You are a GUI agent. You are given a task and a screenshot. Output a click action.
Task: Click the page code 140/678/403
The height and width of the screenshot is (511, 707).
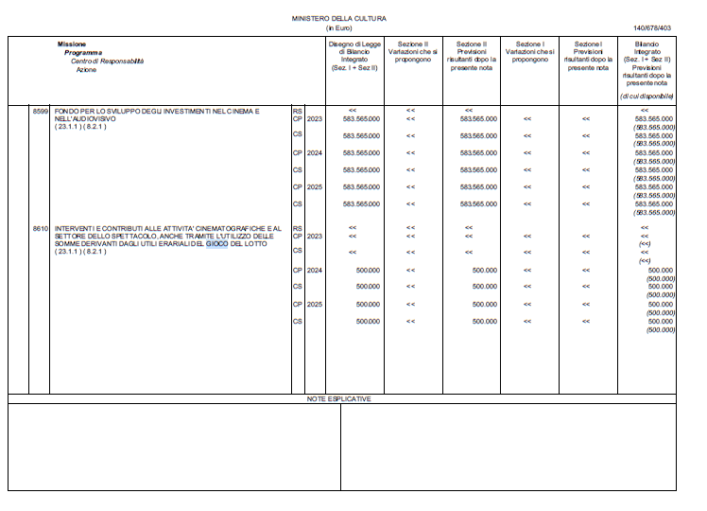(x=651, y=28)
